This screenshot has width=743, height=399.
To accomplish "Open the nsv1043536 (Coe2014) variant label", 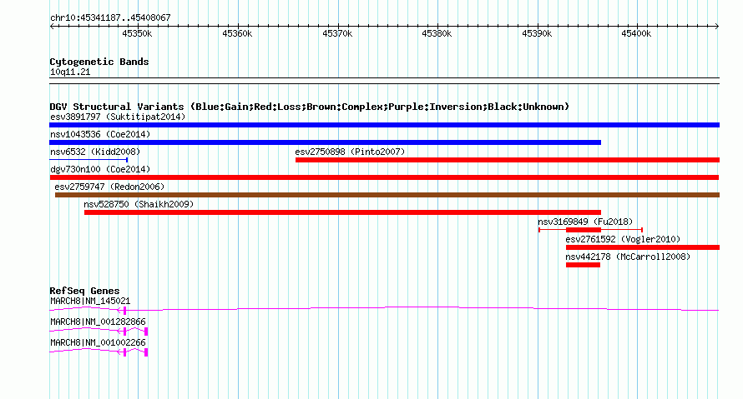I will (100, 134).
